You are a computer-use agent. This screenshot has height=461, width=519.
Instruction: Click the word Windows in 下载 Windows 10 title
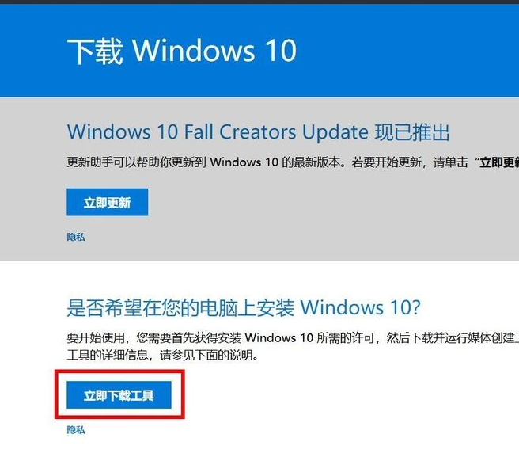pyautogui.click(x=194, y=51)
